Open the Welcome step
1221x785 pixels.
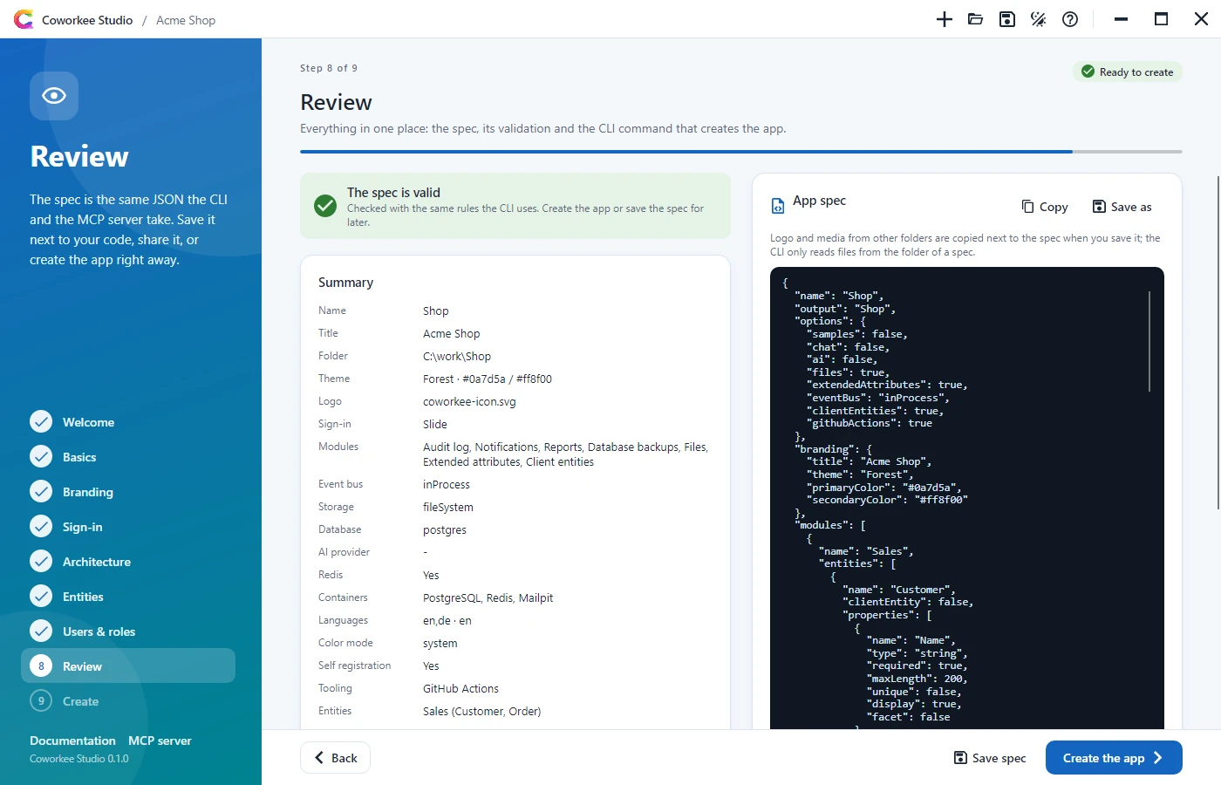(128, 422)
